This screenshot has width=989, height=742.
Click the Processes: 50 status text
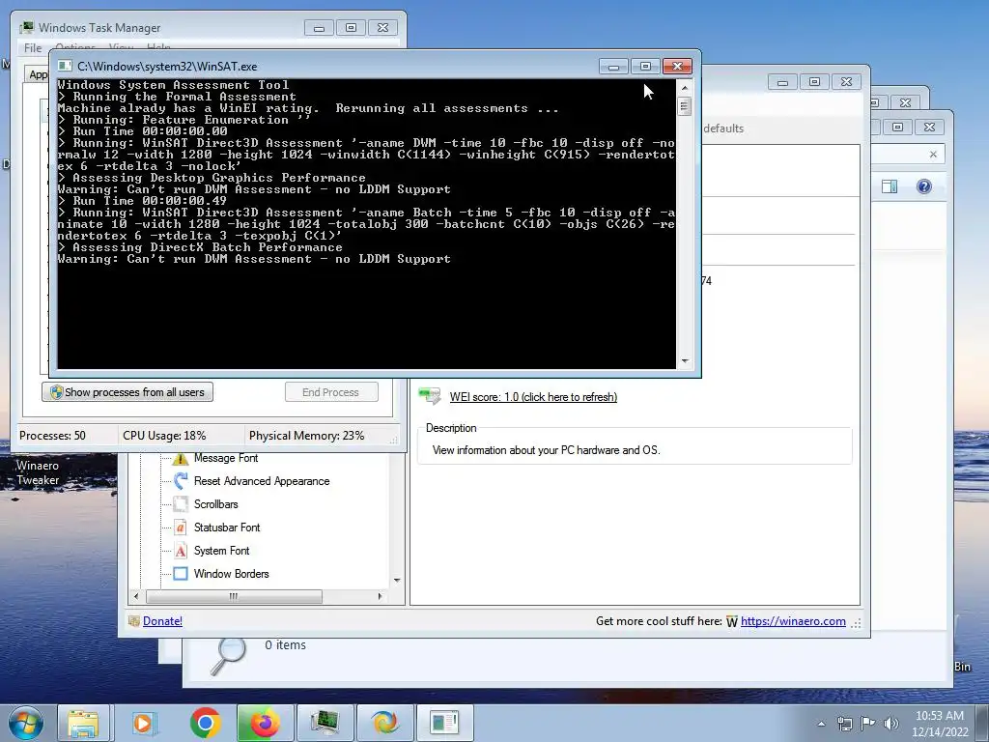click(x=52, y=436)
